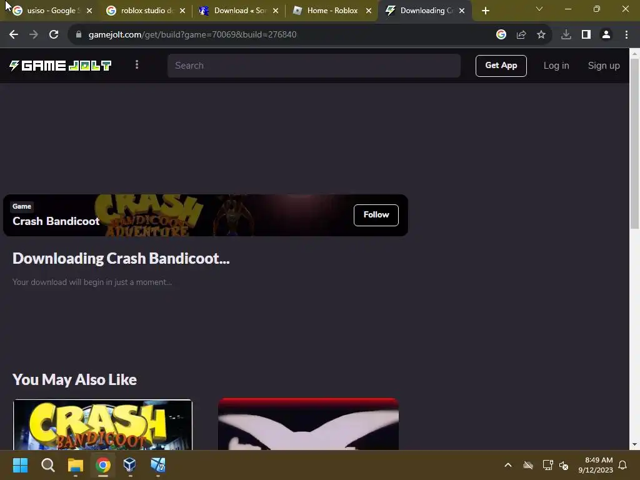This screenshot has height=480, width=640.
Task: Close the Download Sonic tab
Action: point(276,11)
